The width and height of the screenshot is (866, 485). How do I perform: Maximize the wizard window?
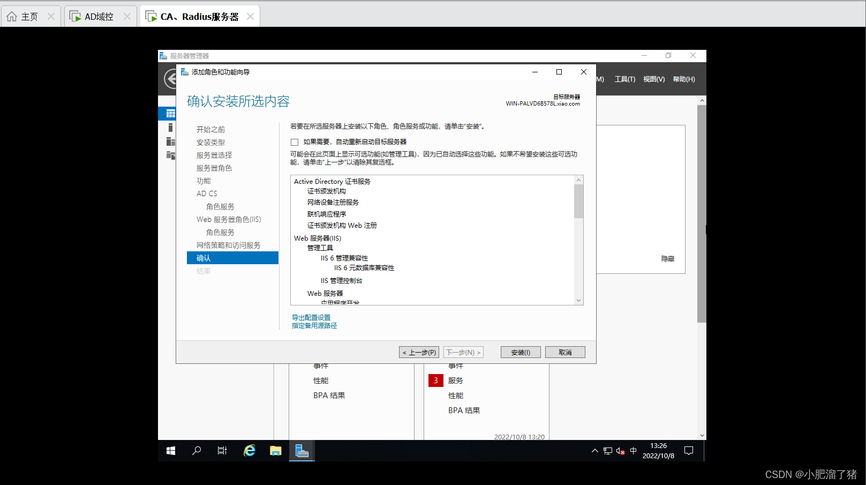pos(559,72)
